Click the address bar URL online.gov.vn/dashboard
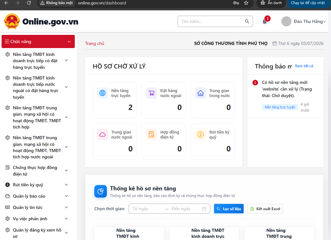Viewport: 331px width, 240px height. (x=102, y=3)
